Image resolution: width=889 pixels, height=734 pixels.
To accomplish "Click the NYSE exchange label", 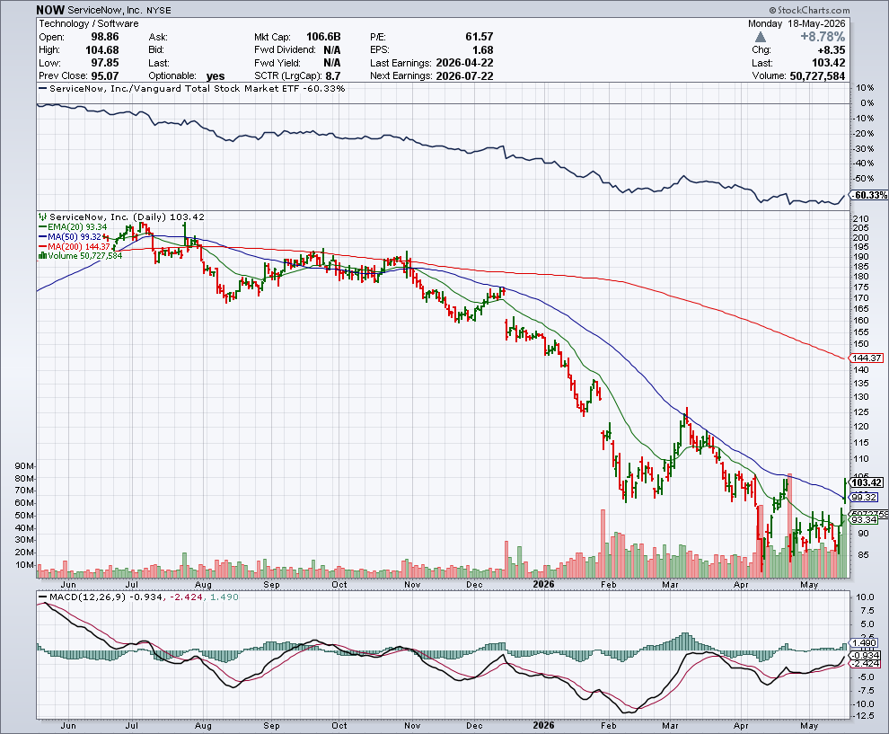I will tap(159, 10).
